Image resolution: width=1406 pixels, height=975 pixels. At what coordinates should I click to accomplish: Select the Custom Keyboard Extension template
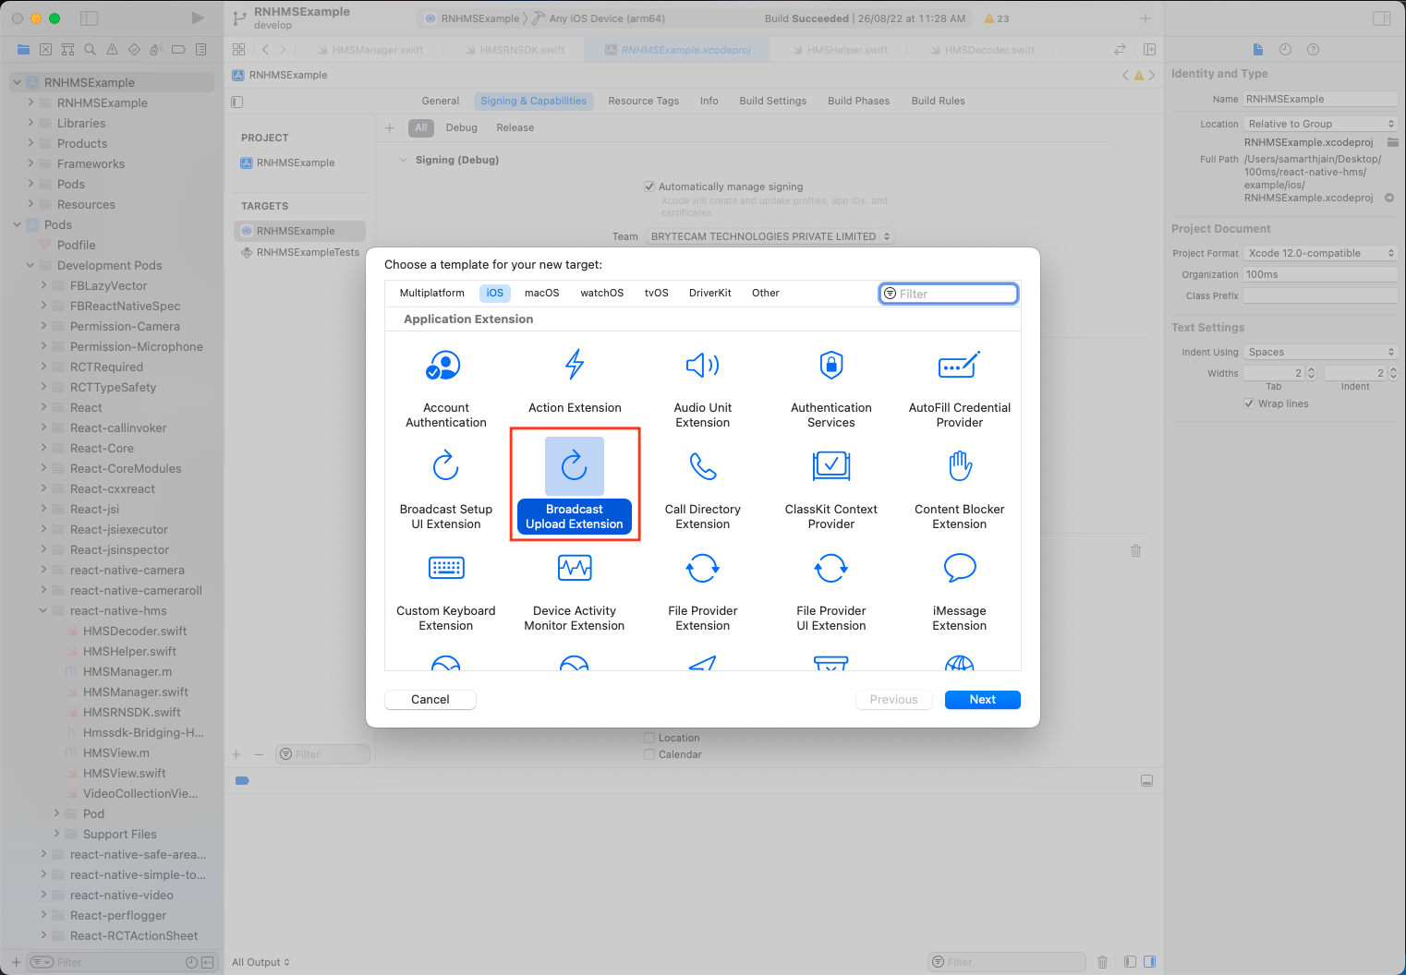(x=445, y=569)
